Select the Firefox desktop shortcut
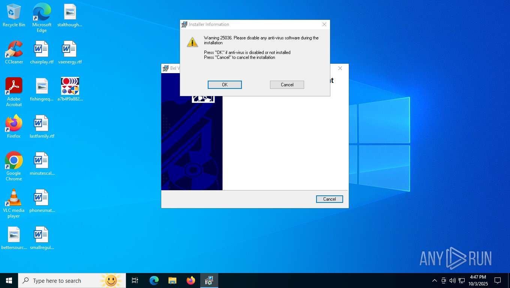Screen dimensions: 510x288 [x=14, y=127]
